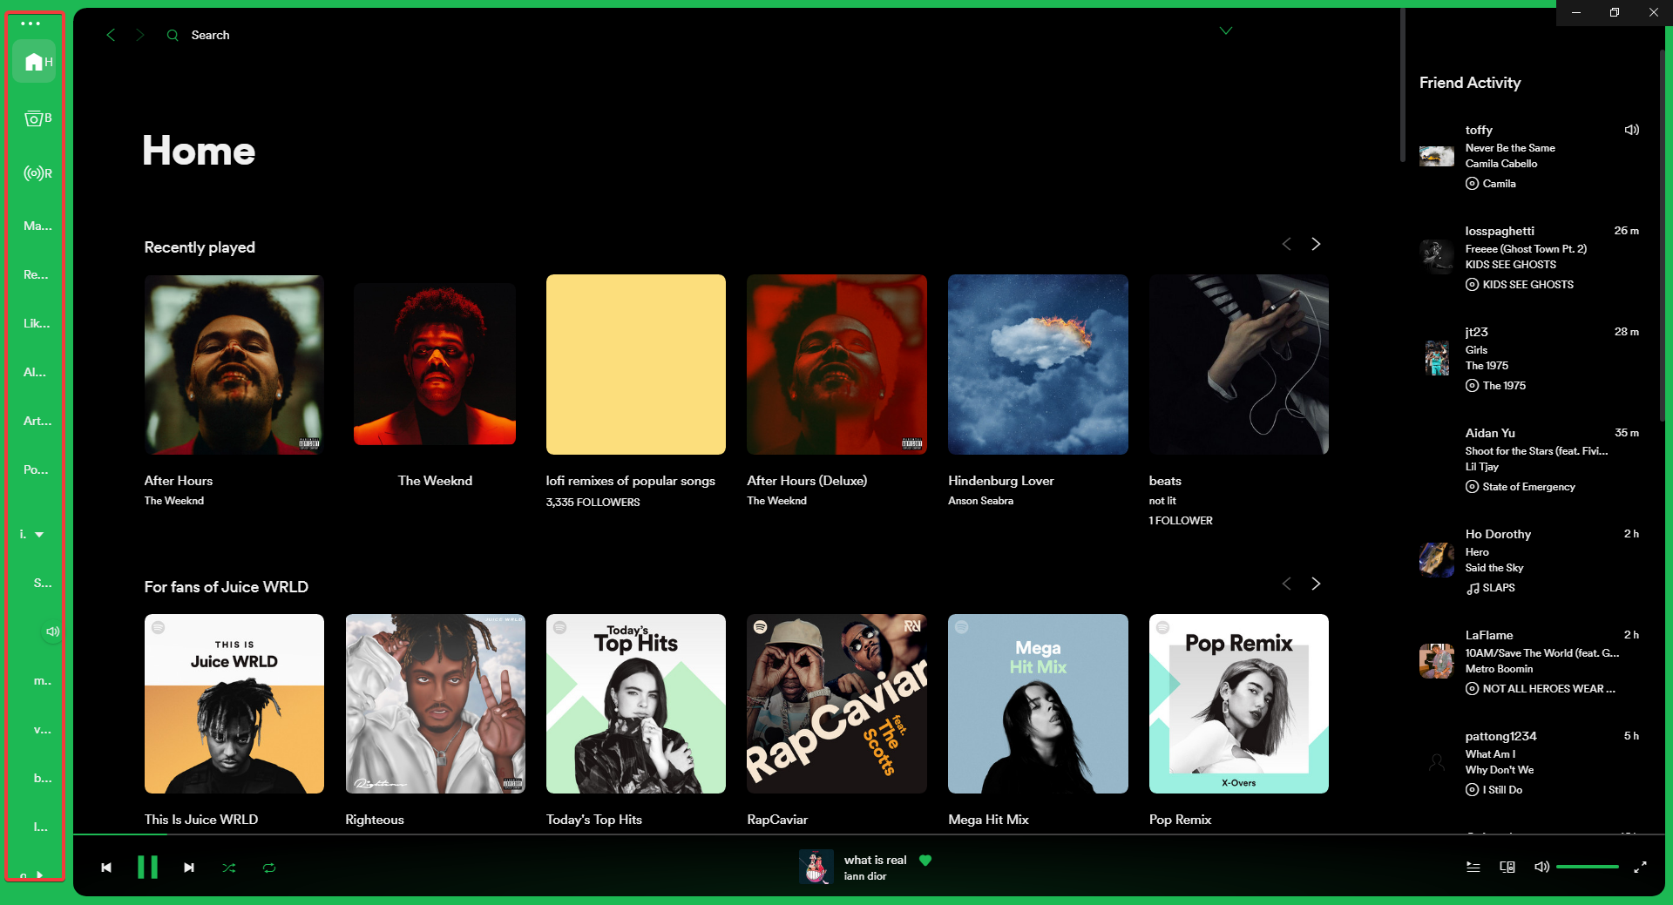
Task: Open Podcasts from the sidebar
Action: (36, 469)
